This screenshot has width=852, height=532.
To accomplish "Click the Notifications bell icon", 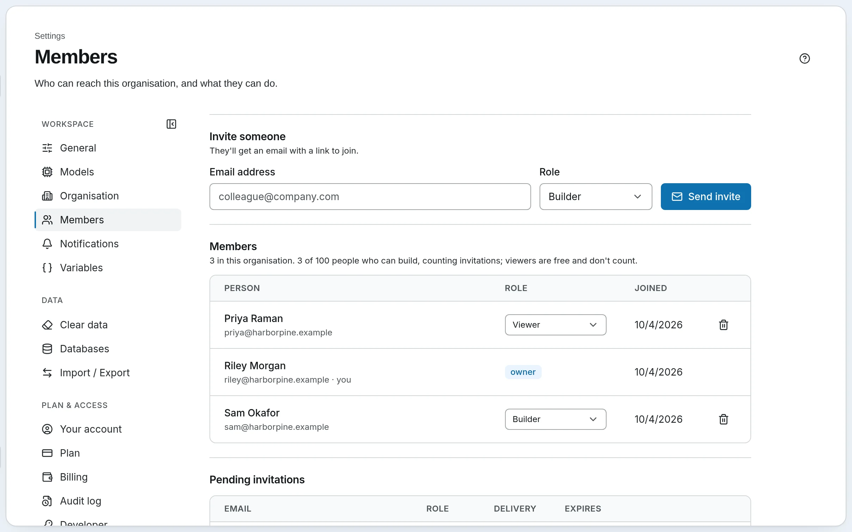I will click(x=47, y=244).
